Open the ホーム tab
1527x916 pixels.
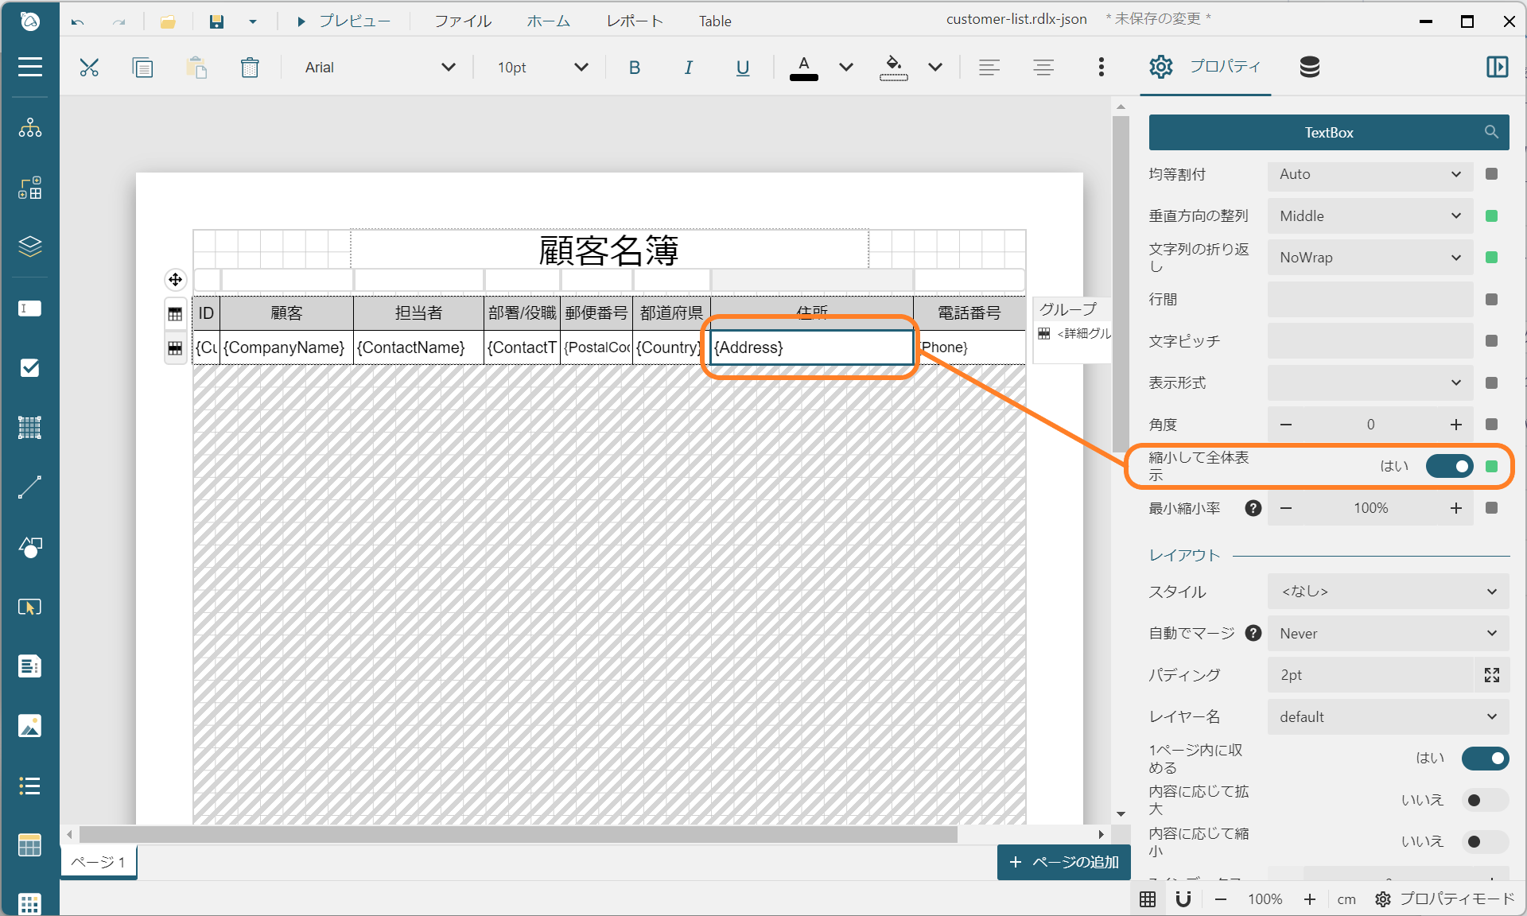pyautogui.click(x=549, y=21)
